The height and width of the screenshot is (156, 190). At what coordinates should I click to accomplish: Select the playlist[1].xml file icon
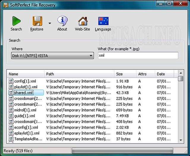(11, 87)
